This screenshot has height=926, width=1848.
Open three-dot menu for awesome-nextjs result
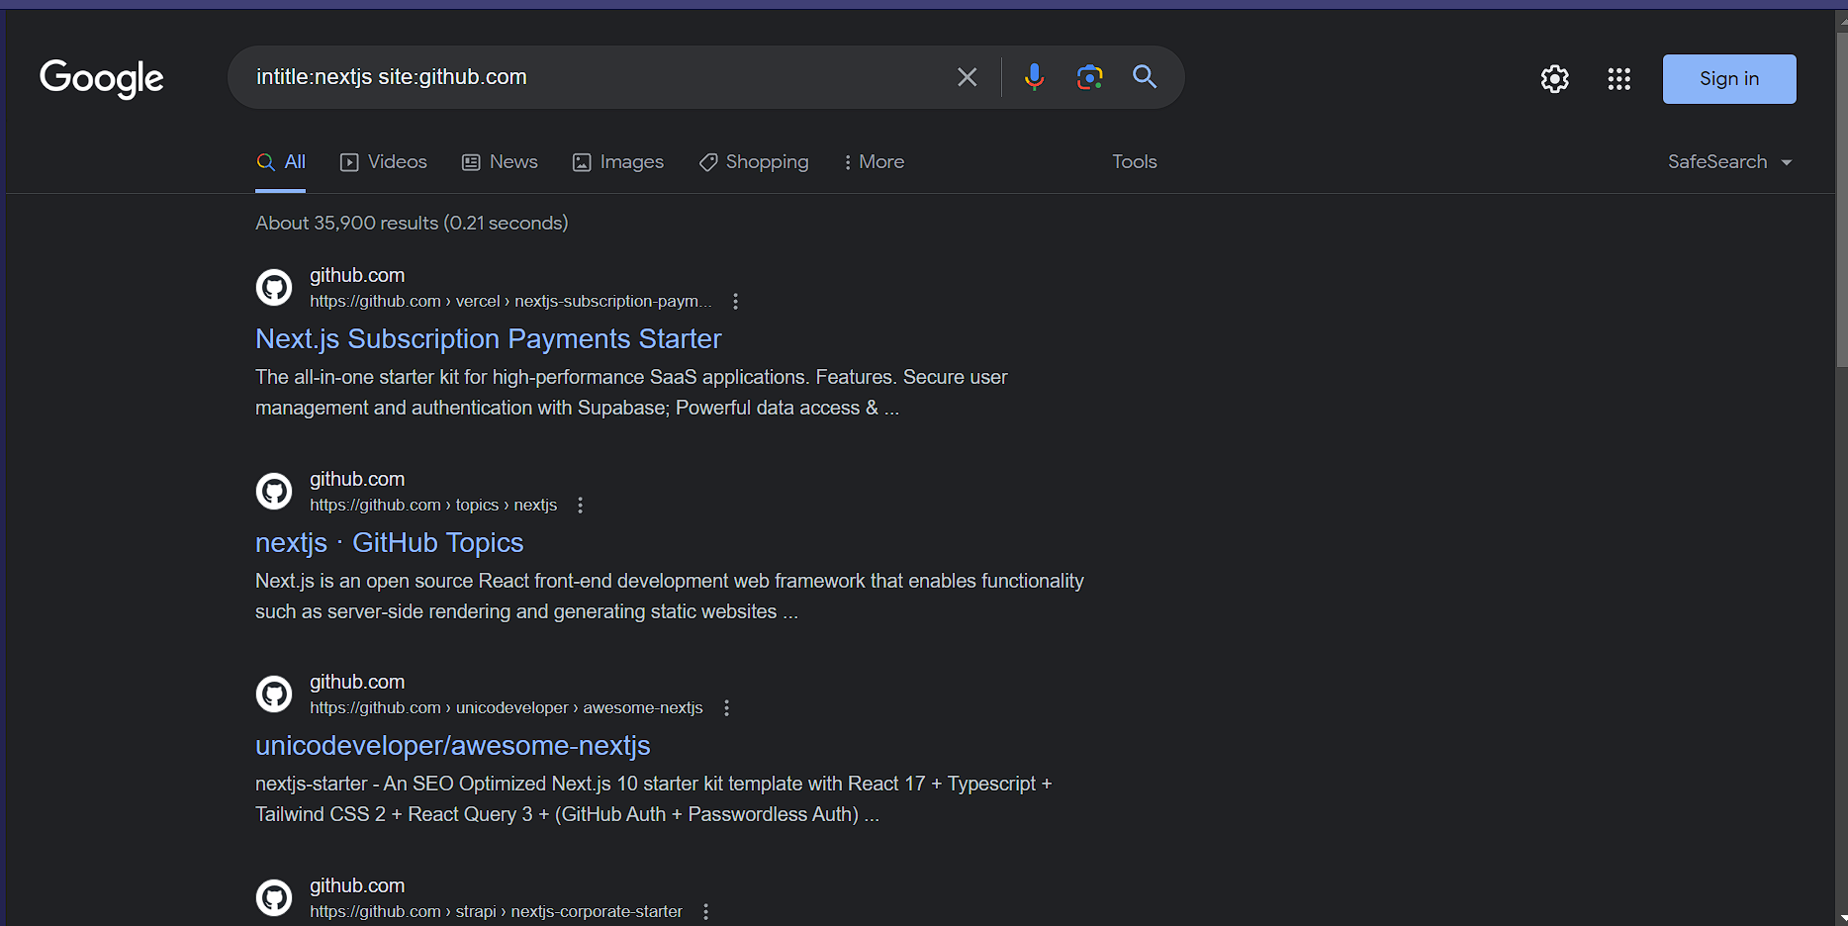(x=727, y=708)
